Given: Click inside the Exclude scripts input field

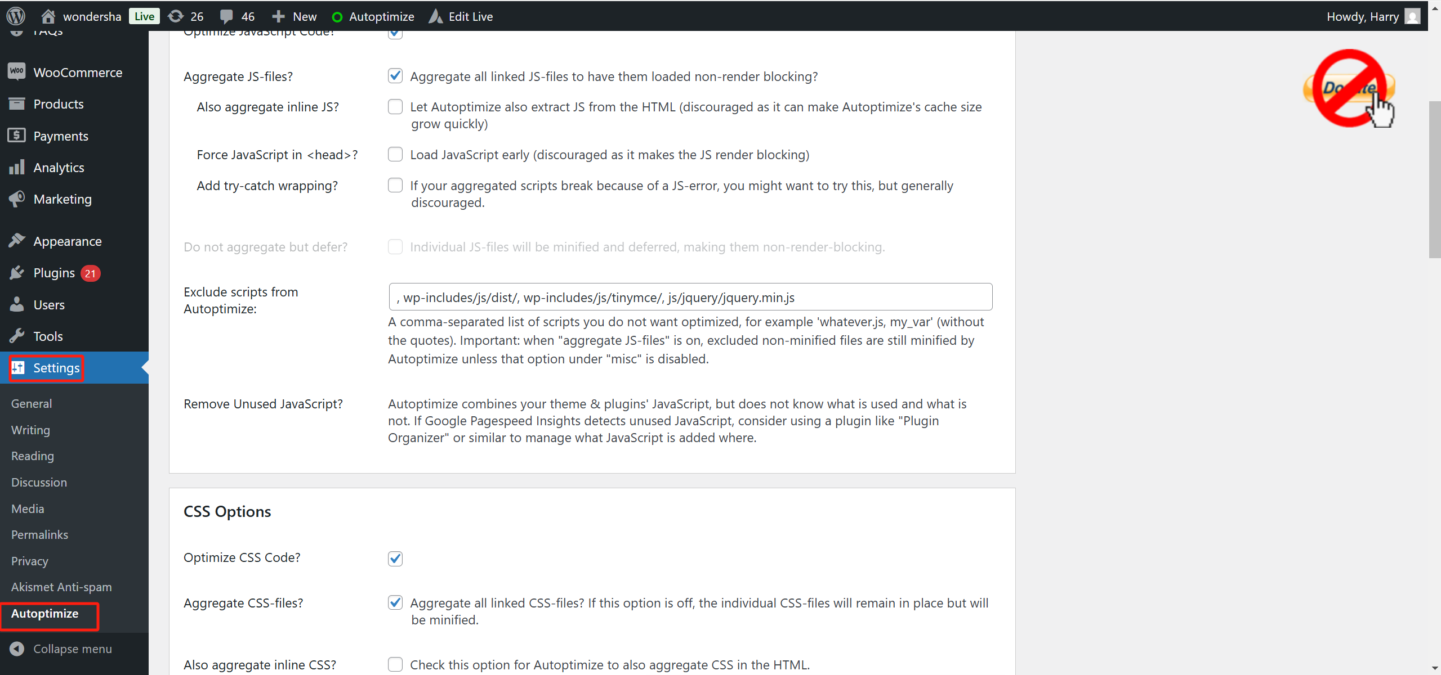Looking at the screenshot, I should (689, 297).
